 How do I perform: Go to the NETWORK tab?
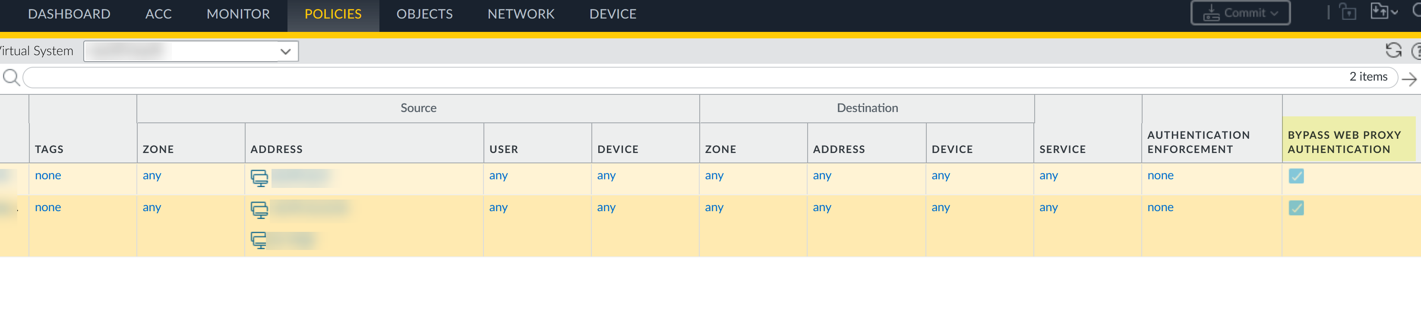tap(521, 14)
